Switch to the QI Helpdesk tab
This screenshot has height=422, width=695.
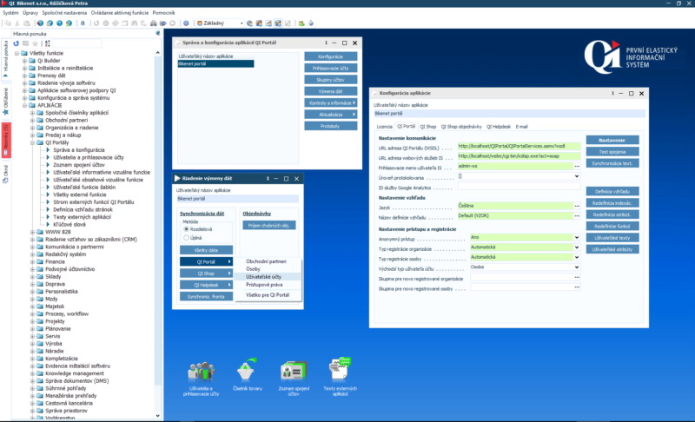499,127
